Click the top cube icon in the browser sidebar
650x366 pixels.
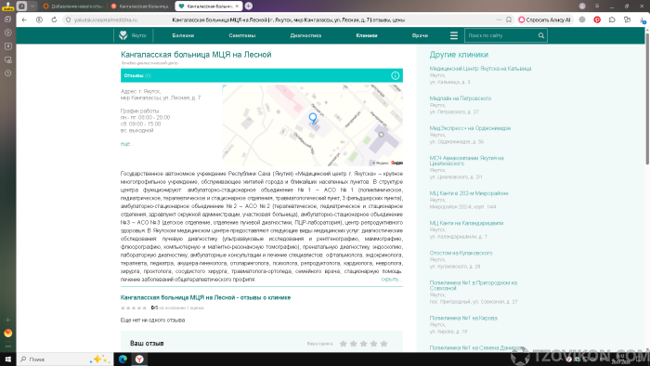coord(7,20)
